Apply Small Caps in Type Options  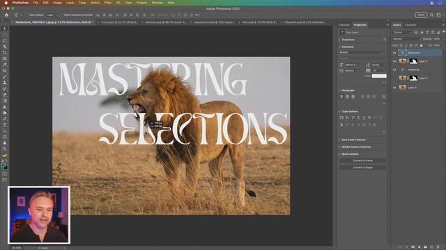click(x=347, y=117)
